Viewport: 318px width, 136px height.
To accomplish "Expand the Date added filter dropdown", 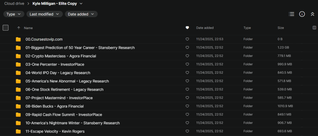I will pyautogui.click(x=81, y=14).
